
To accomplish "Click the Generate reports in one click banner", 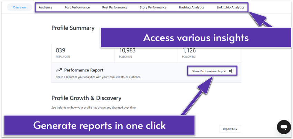I will pos(99,125).
